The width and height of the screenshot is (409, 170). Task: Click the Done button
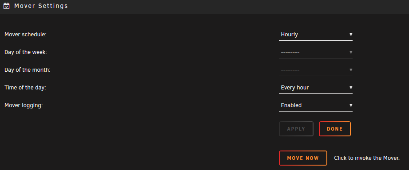(x=335, y=129)
